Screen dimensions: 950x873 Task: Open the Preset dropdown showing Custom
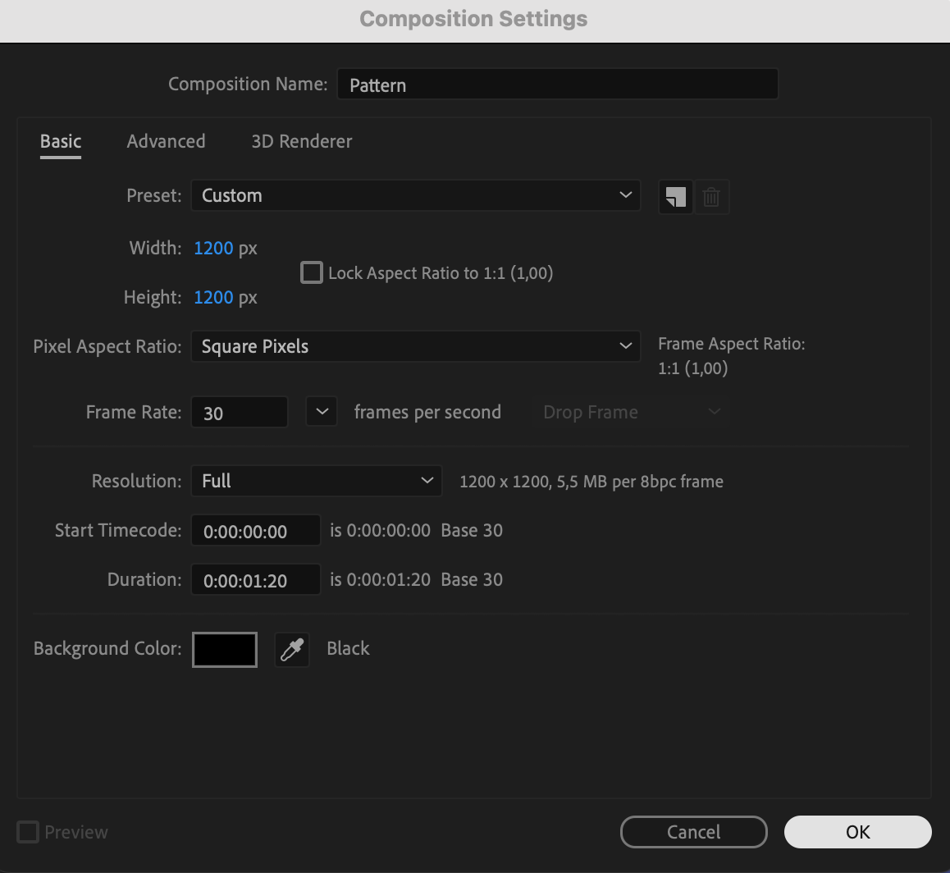pyautogui.click(x=415, y=196)
